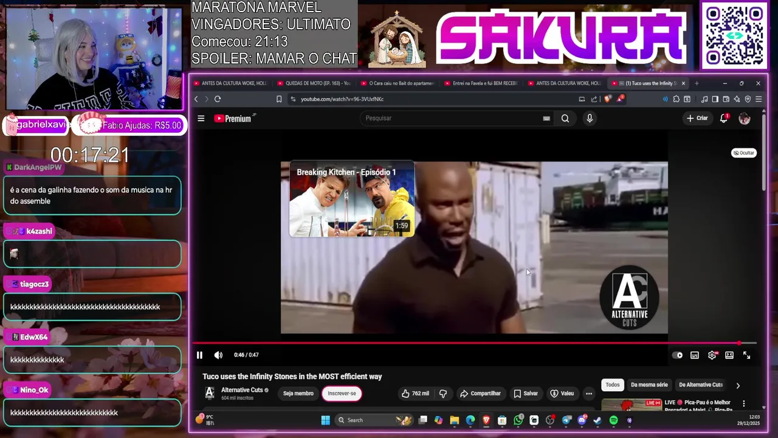This screenshot has width=778, height=438.
Task: Click the Valeu thanks button
Action: pyautogui.click(x=562, y=394)
